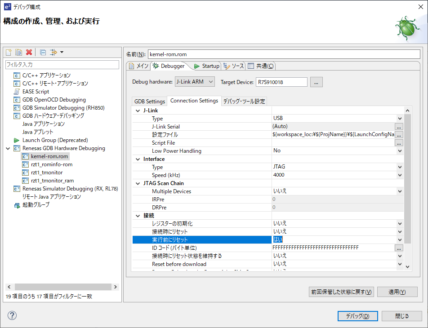This screenshot has width=428, height=328.
Task: Select Renesas Simulator Debugging (RX, RL78)
Action: (x=70, y=189)
